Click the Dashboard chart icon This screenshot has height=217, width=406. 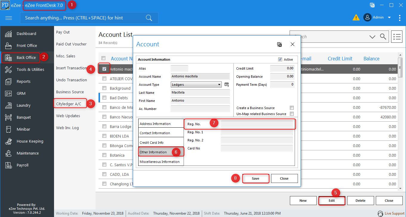click(x=8, y=34)
